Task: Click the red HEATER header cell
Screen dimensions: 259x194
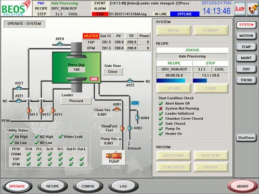Action: [x=91, y=36]
